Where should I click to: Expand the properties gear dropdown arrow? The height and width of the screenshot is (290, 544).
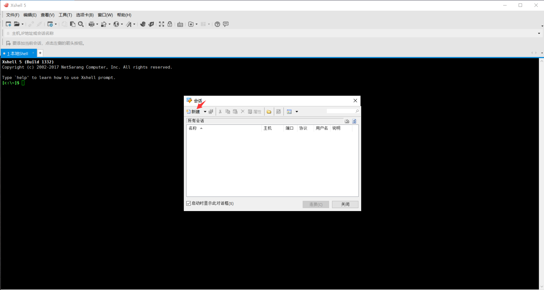click(x=56, y=24)
